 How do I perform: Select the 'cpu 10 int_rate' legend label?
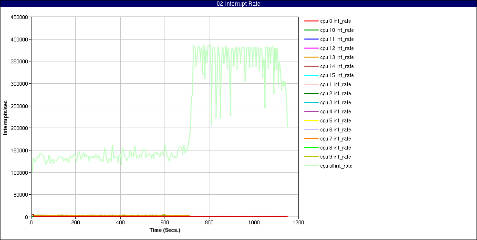click(337, 30)
